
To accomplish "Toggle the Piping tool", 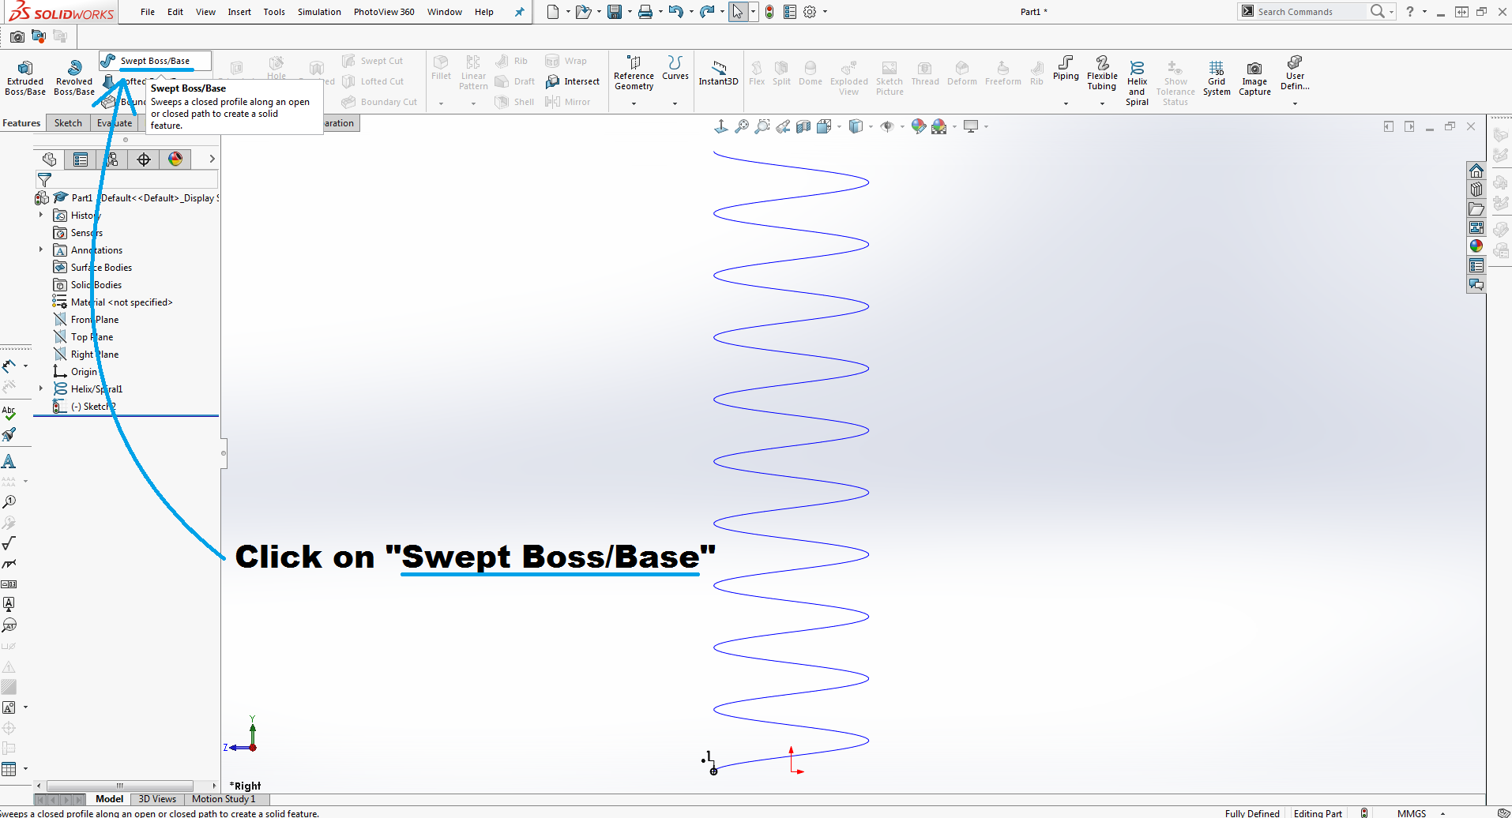I will (x=1066, y=68).
